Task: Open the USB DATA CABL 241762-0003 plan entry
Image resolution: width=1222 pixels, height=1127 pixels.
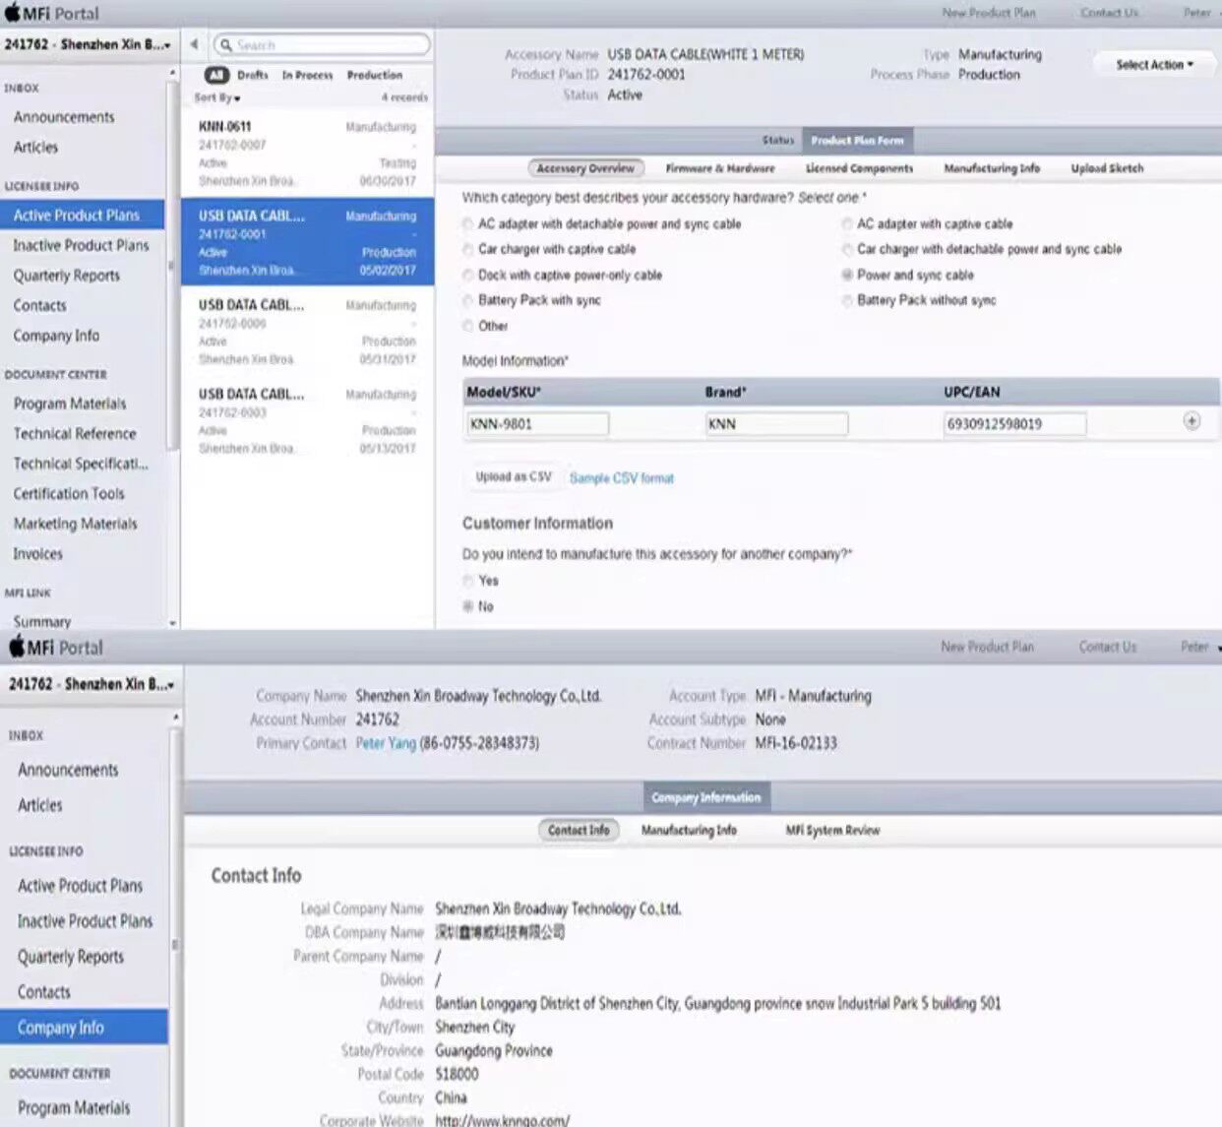Action: pyautogui.click(x=307, y=420)
